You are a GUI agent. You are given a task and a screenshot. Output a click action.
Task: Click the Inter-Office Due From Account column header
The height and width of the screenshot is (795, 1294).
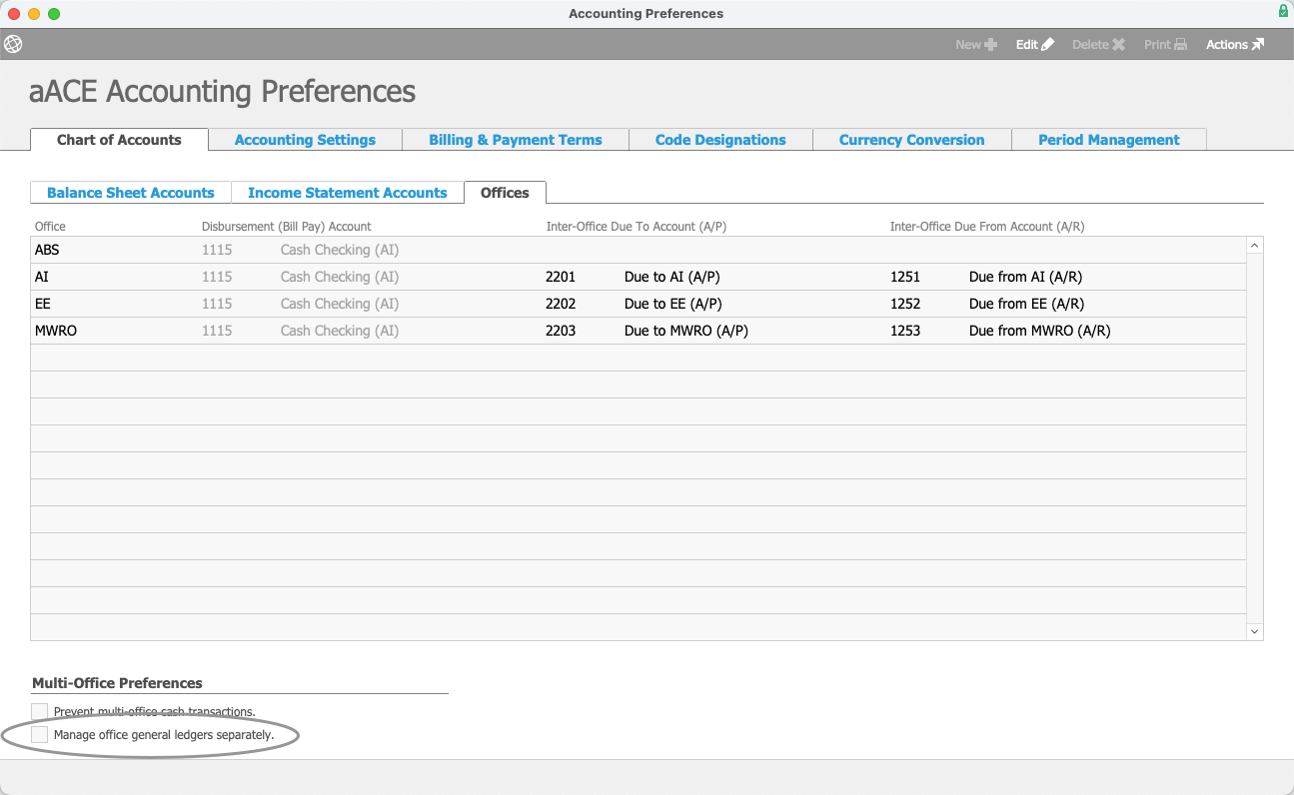click(987, 227)
